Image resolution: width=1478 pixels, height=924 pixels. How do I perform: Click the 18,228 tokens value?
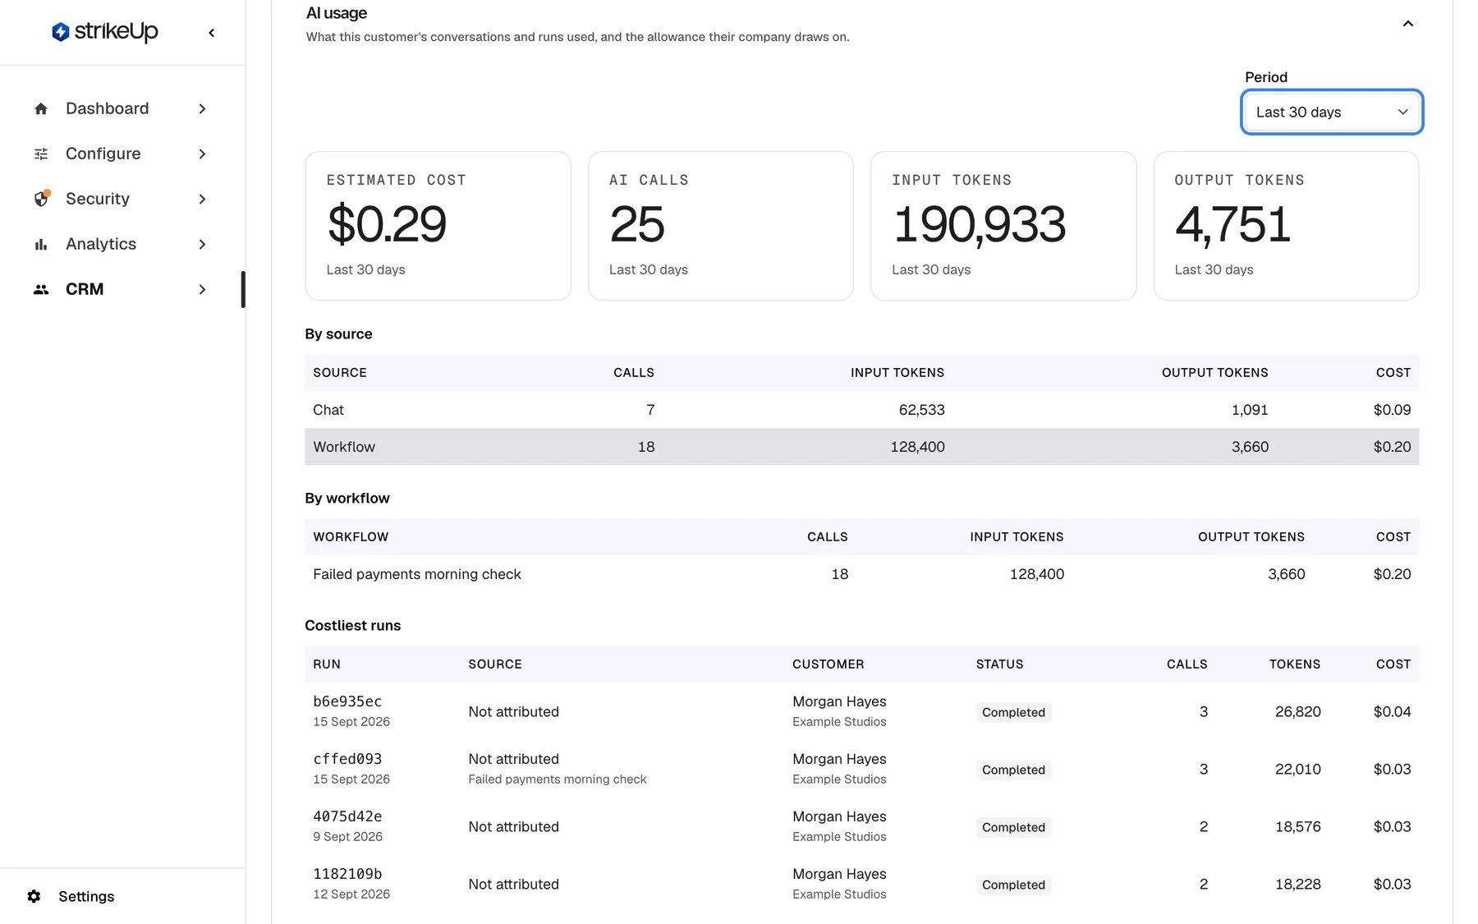[x=1297, y=884]
